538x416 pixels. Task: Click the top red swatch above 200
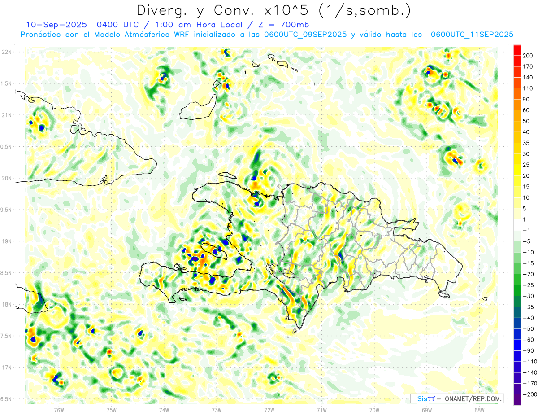[x=517, y=50]
